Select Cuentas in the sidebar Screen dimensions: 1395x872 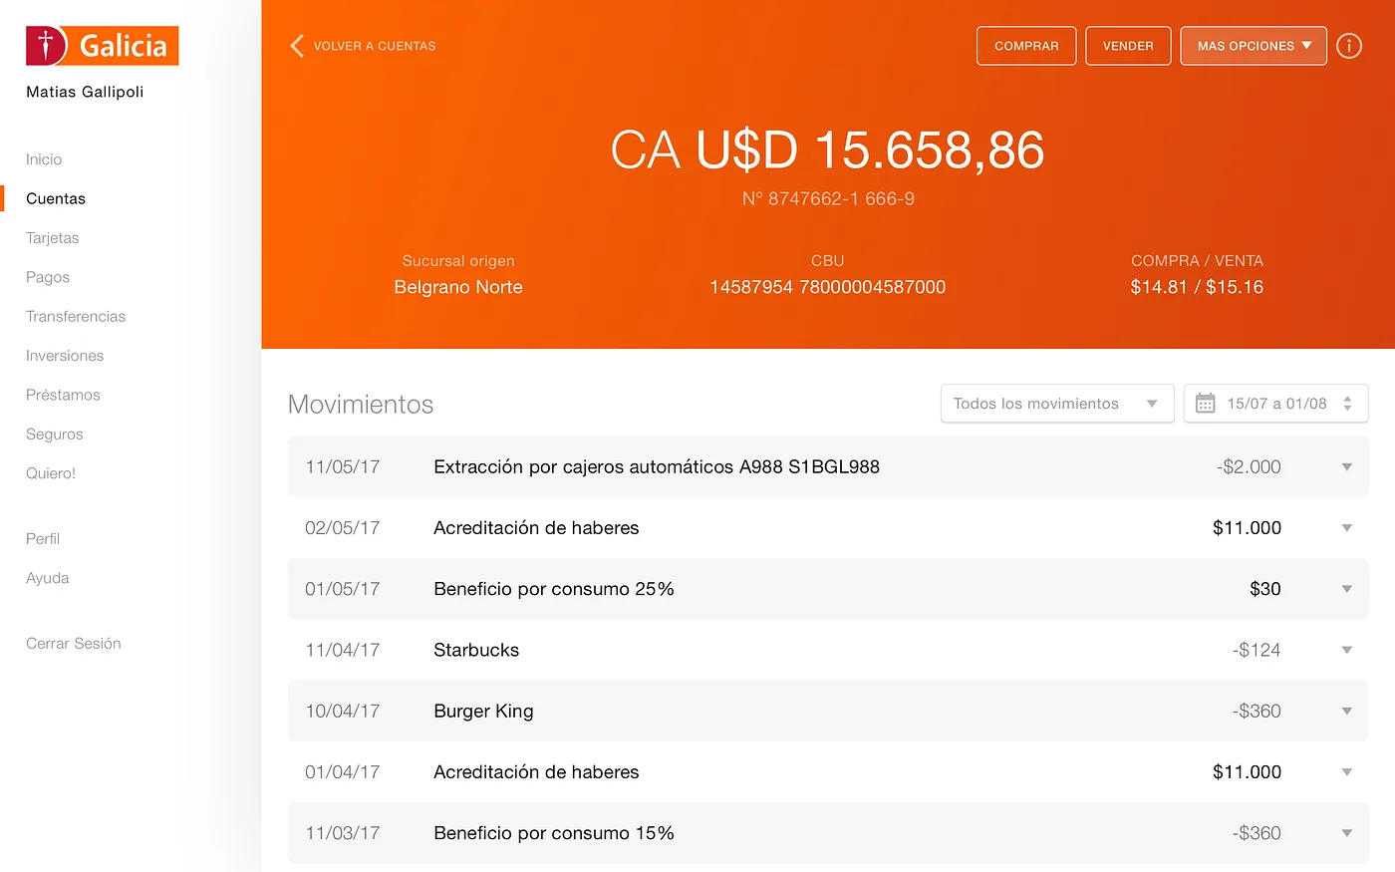pyautogui.click(x=56, y=198)
